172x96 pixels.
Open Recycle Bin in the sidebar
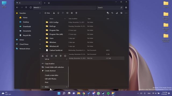pos(27,35)
